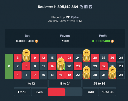Click the Roulette bet ID title

[58, 7]
